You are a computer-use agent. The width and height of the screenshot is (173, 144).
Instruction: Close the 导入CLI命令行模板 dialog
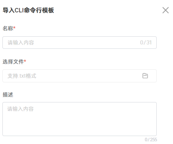coord(166,10)
